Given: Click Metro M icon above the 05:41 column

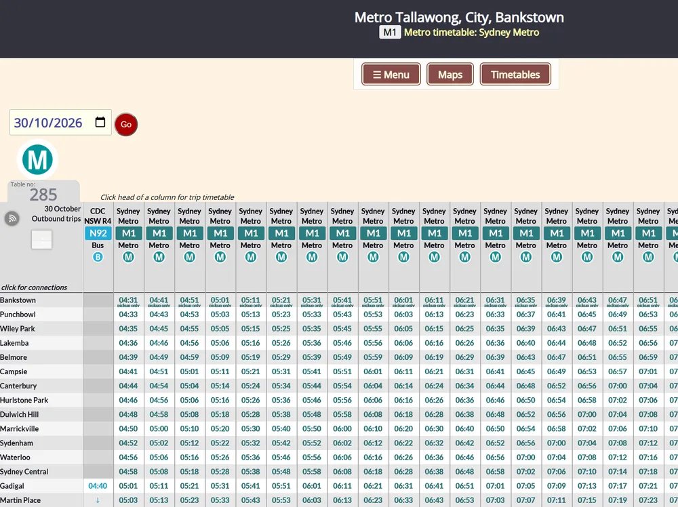Looking at the screenshot, I should pyautogui.click(x=342, y=257).
